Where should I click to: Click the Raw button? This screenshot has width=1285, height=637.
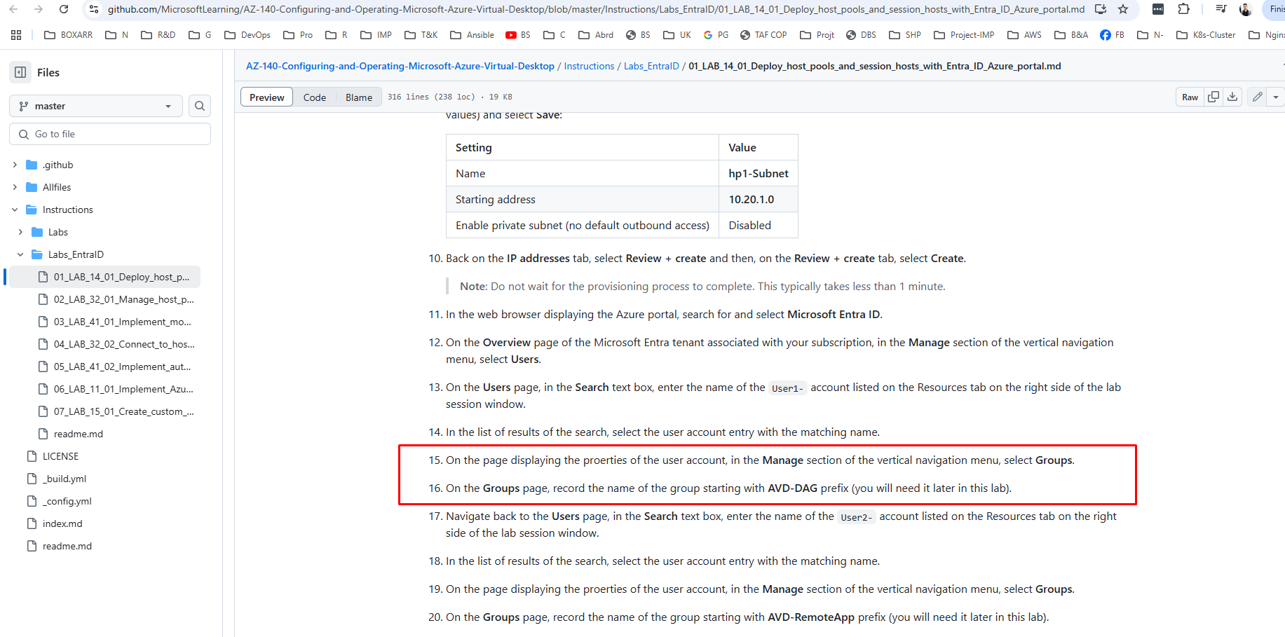point(1190,97)
